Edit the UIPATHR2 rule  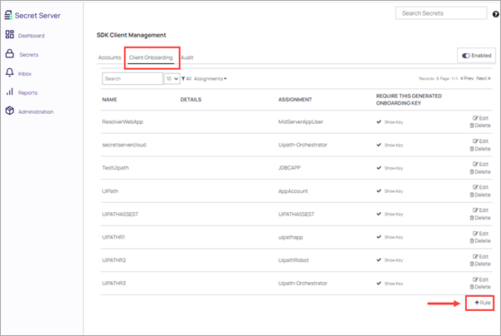click(480, 256)
